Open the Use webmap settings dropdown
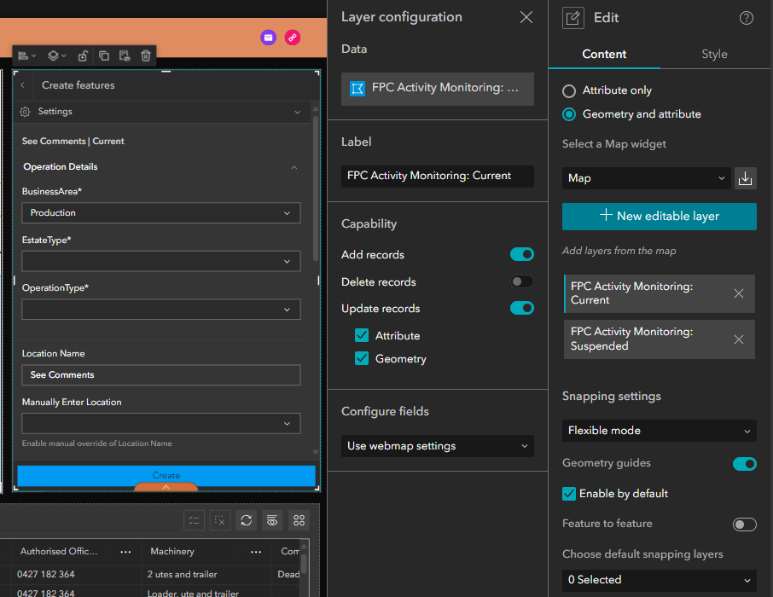The image size is (773, 597). tap(438, 446)
